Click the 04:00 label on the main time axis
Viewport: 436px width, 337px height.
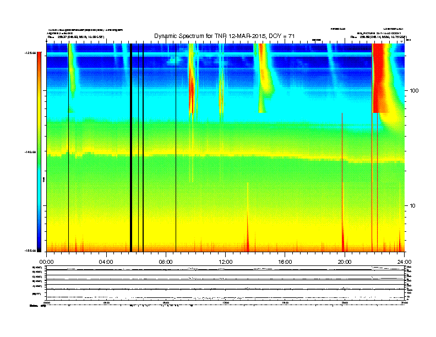coord(106,262)
